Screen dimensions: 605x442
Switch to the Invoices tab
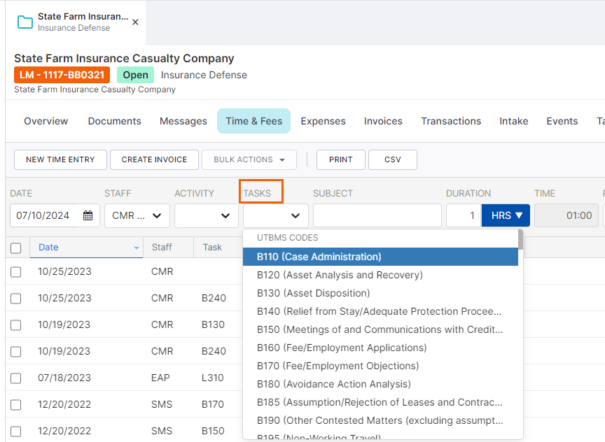[383, 121]
